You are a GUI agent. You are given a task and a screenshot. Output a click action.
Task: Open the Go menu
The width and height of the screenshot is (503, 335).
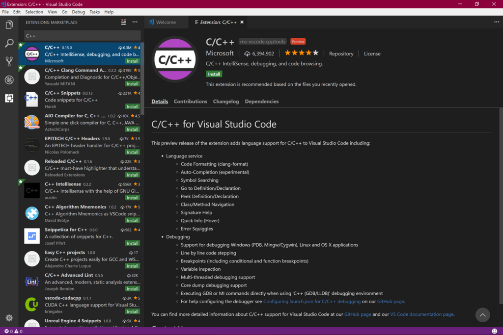click(x=64, y=12)
